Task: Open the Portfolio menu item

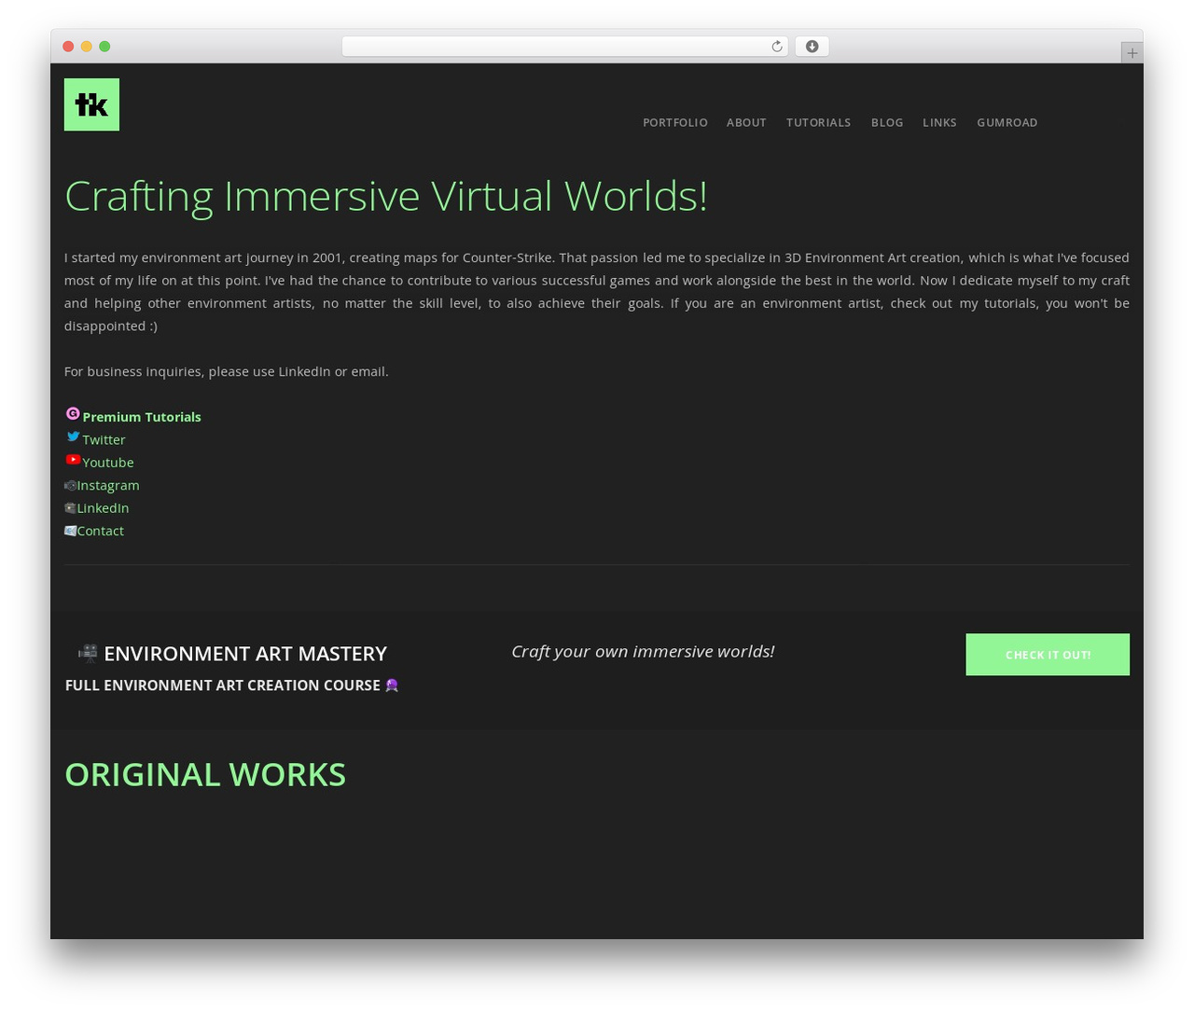Action: (675, 122)
